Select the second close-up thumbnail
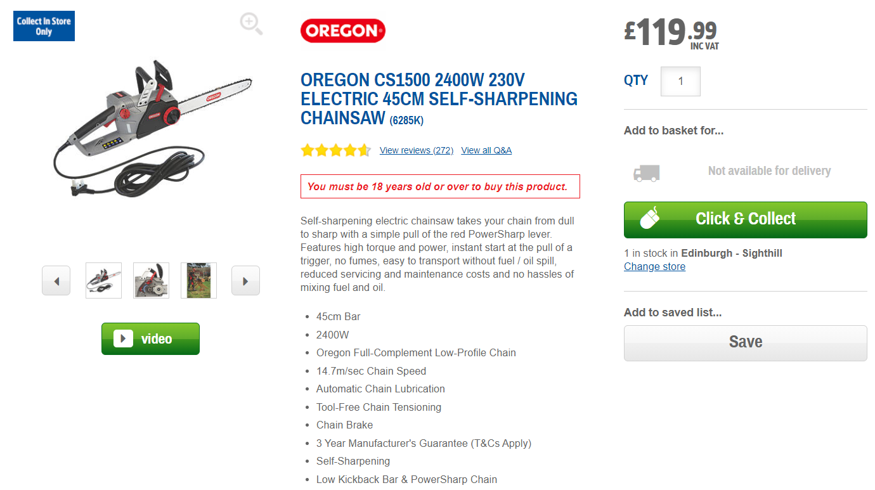Screen dimensions: 875x490 pyautogui.click(x=151, y=281)
